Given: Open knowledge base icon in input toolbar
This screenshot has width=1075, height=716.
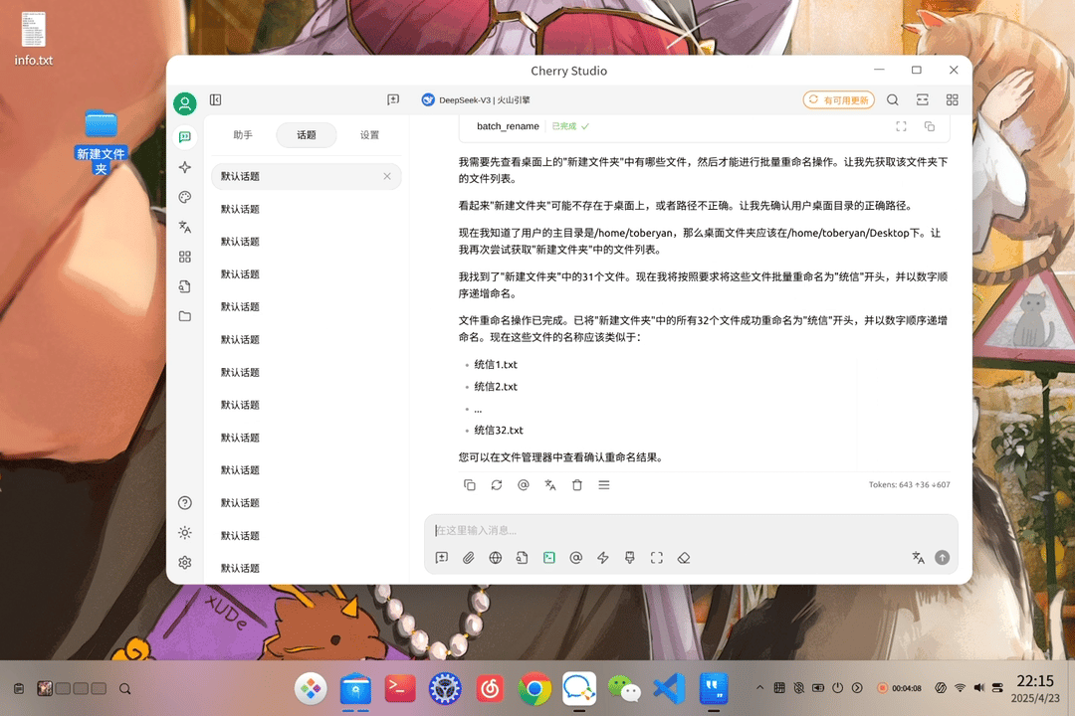Looking at the screenshot, I should point(522,558).
